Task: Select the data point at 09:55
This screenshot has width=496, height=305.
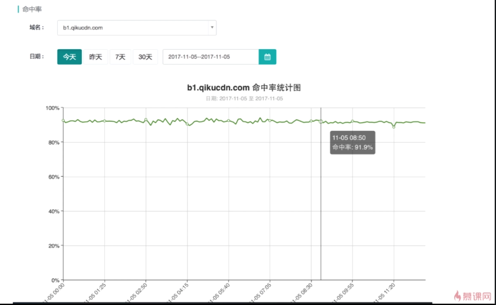Action: pyautogui.click(x=352, y=121)
